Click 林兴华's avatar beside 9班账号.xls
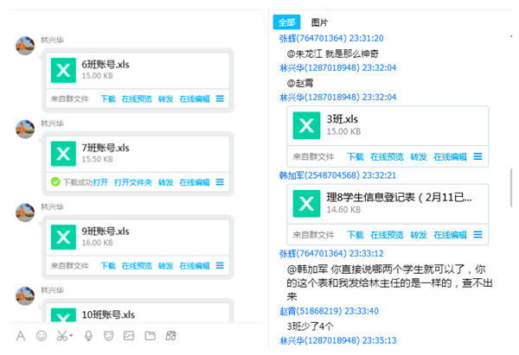The image size is (519, 355). coord(25,212)
